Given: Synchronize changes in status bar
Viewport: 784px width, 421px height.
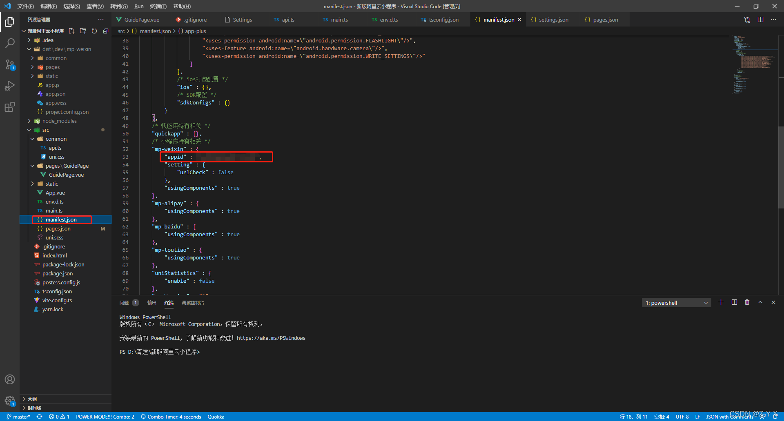Looking at the screenshot, I should tap(39, 417).
